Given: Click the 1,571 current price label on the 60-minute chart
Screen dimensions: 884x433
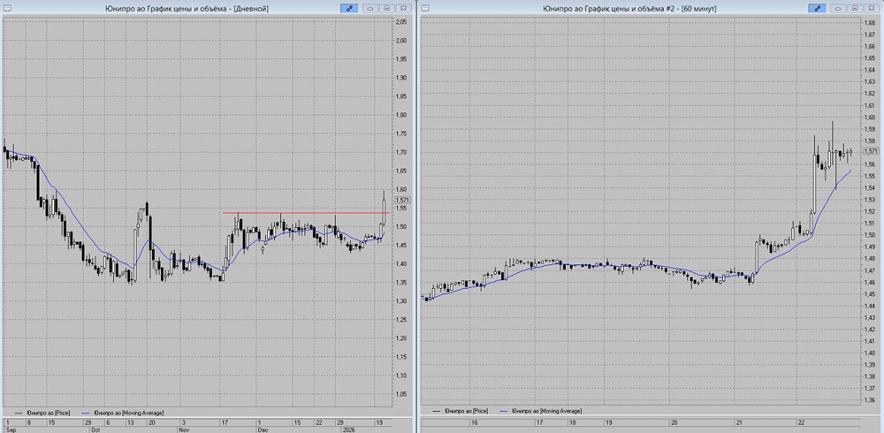Looking at the screenshot, I should click(x=871, y=152).
